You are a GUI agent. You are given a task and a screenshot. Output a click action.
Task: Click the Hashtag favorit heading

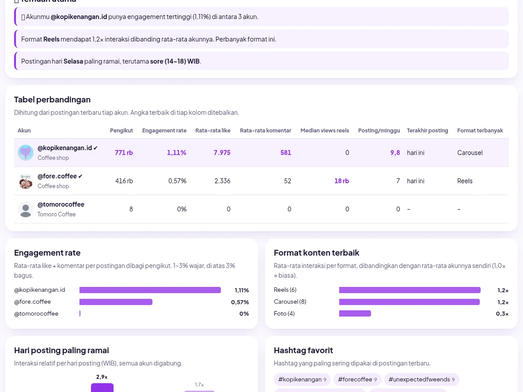303,350
